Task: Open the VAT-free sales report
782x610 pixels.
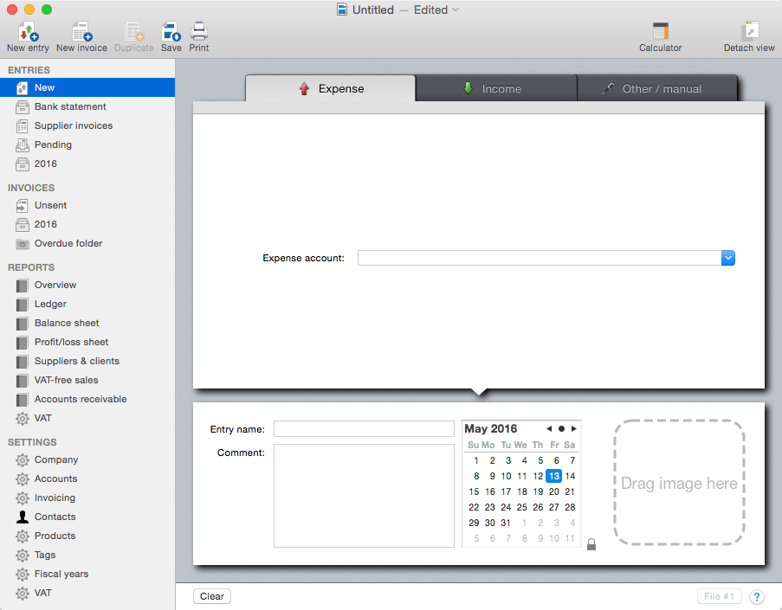Action: [87, 380]
